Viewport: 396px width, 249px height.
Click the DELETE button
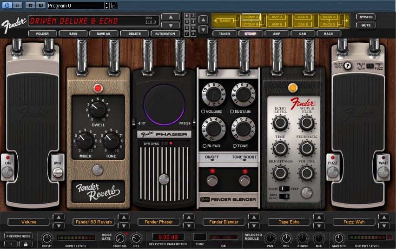pos(135,33)
